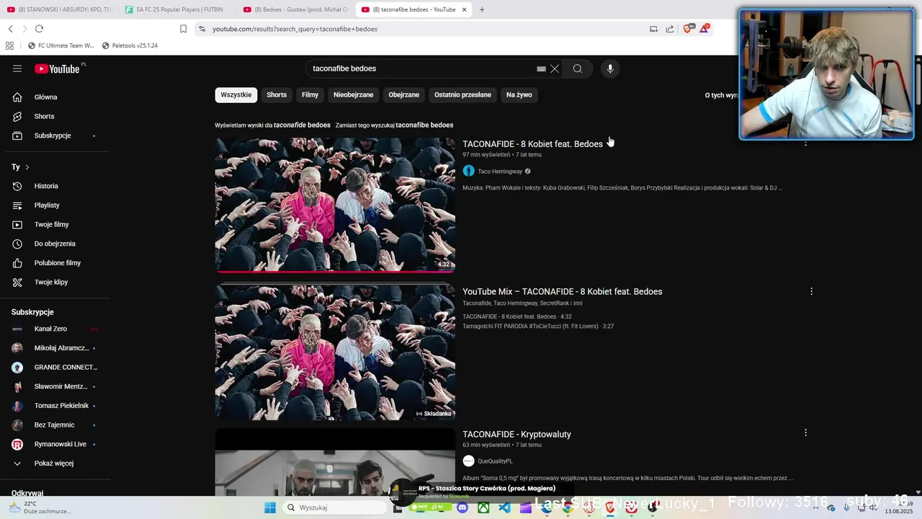Screen dimensions: 922x519
Task: Share this page from address bar
Action: click(670, 29)
